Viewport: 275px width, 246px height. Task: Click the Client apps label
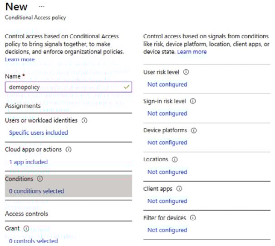[158, 189]
